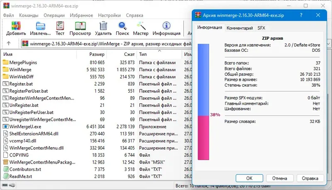
Task: Open the Настройки menu
Action: pyautogui.click(x=109, y=15)
